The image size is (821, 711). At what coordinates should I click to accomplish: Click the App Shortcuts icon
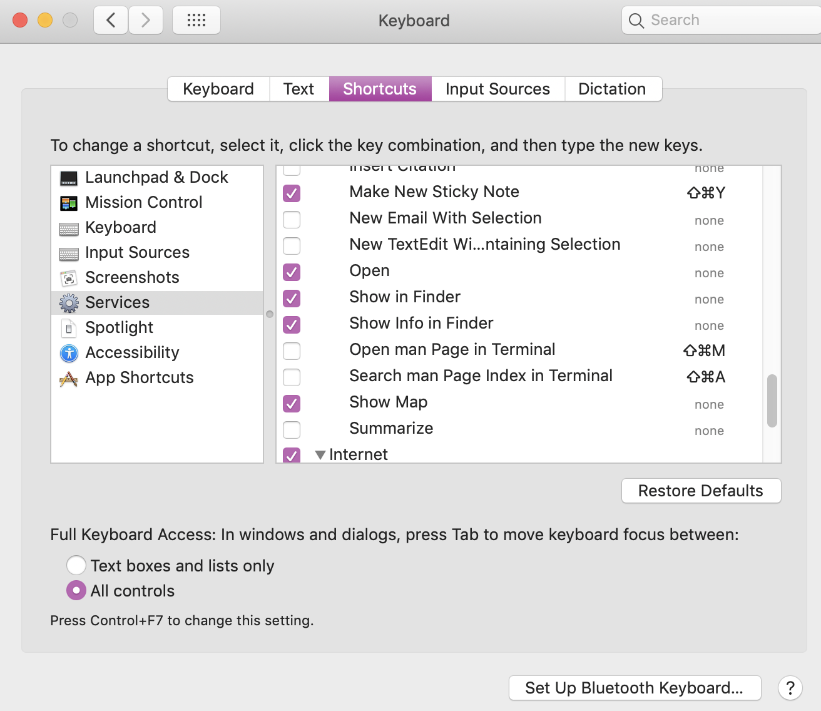[69, 379]
